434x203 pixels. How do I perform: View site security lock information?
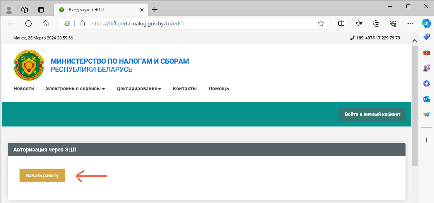tap(82, 23)
